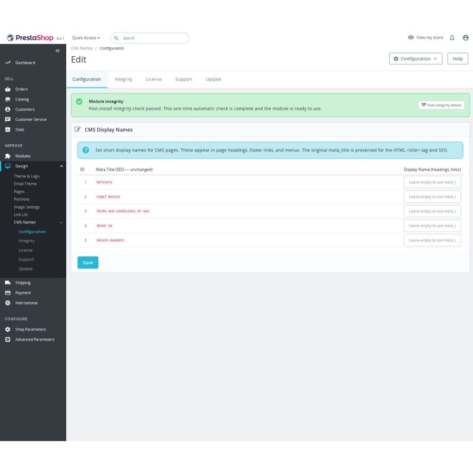Viewport: 473px width, 473px height.
Task: Open sidebar Support under CMS Names
Action: tap(26, 260)
